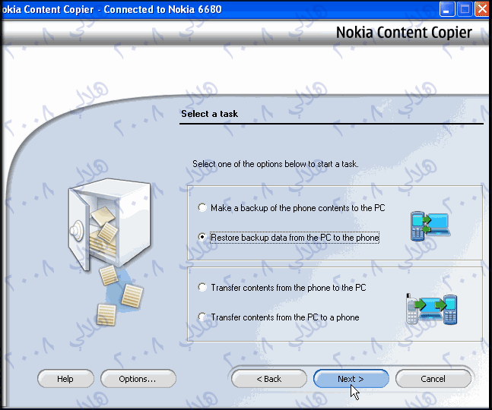Cancel the Content Copier wizard
This screenshot has height=410, width=492.
click(433, 379)
